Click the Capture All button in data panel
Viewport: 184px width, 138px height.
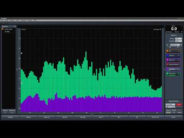(12, 110)
